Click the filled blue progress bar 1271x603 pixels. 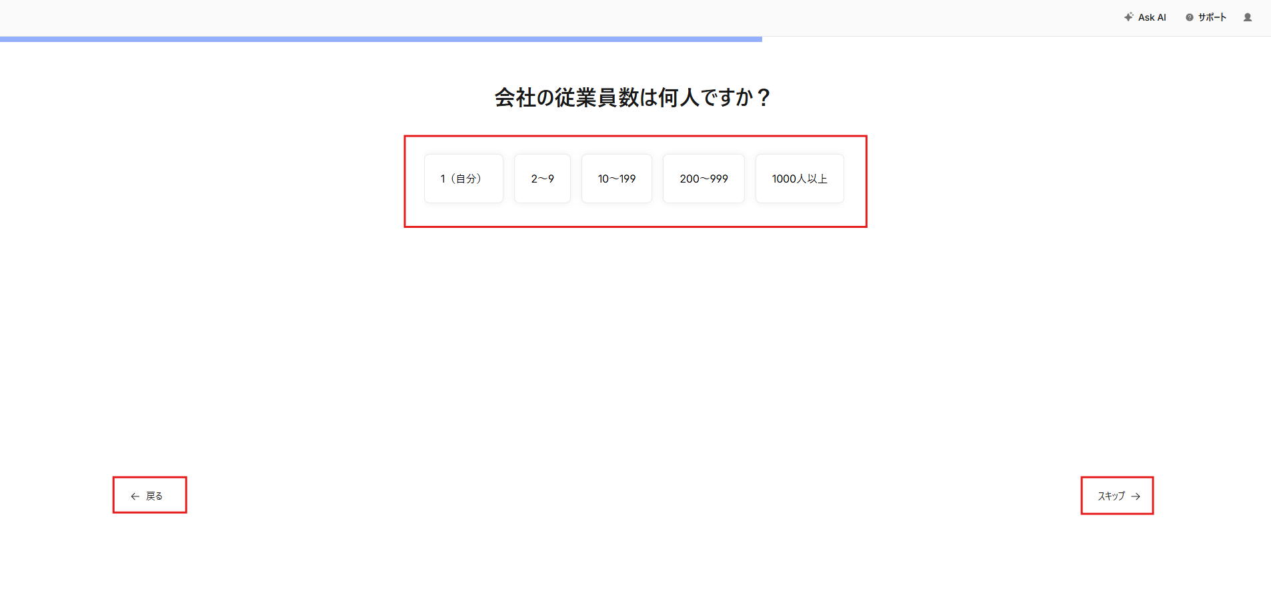(380, 39)
